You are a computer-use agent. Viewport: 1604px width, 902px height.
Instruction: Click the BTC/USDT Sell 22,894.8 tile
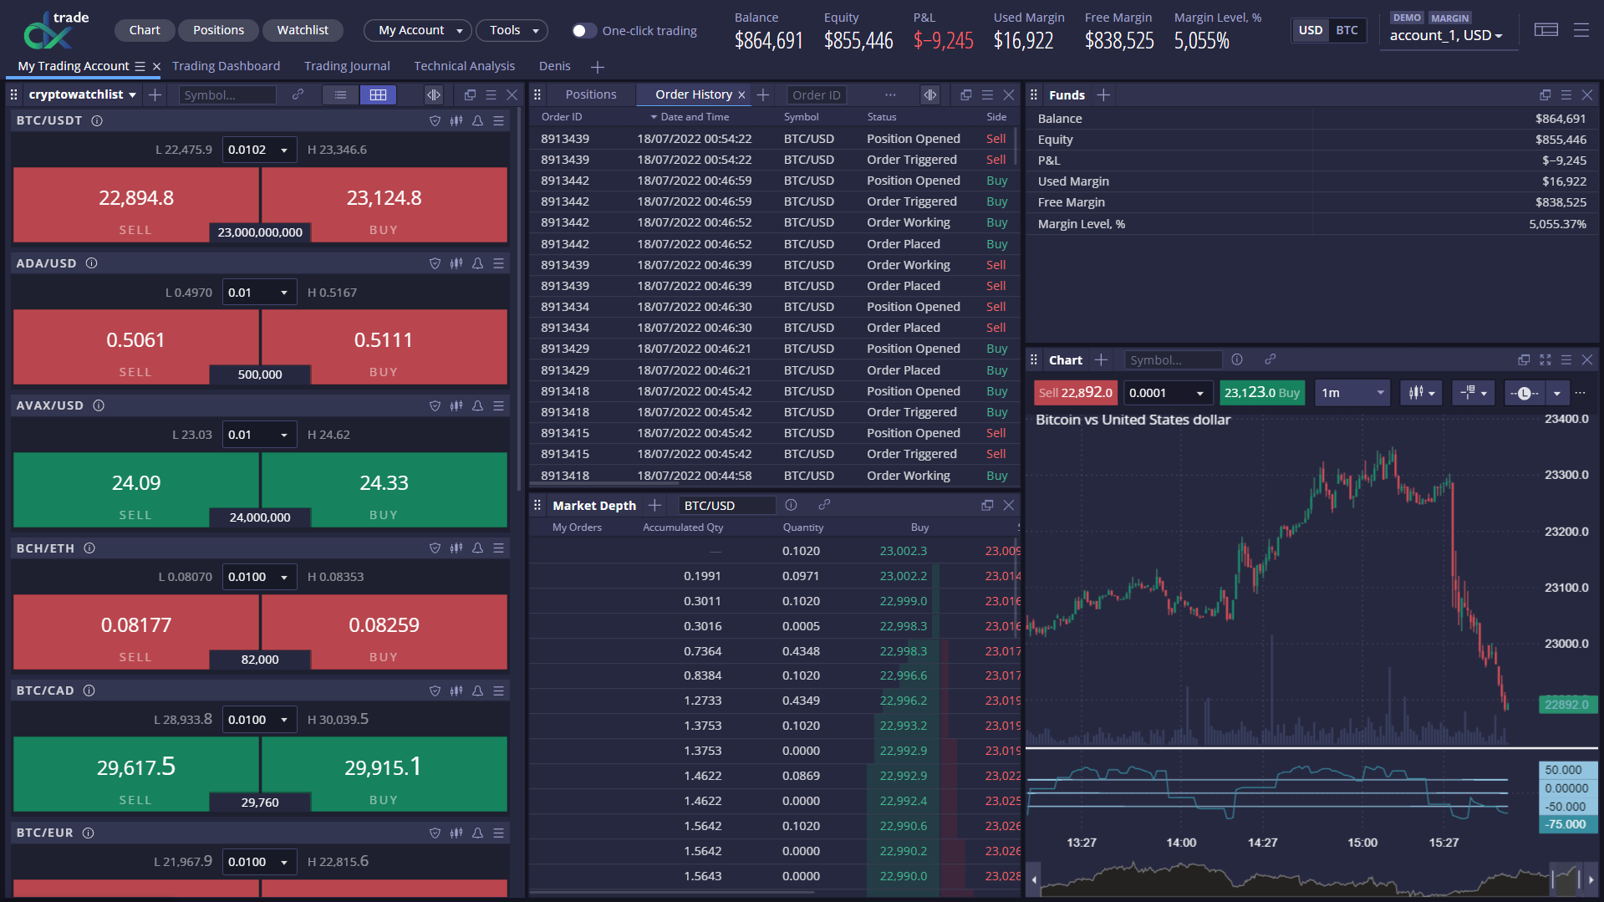pyautogui.click(x=136, y=205)
